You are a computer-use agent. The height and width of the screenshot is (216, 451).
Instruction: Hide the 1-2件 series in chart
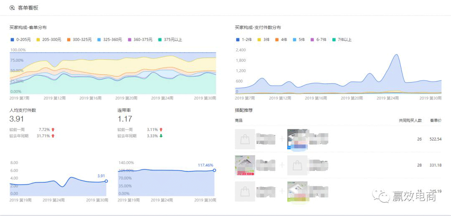pos(243,40)
